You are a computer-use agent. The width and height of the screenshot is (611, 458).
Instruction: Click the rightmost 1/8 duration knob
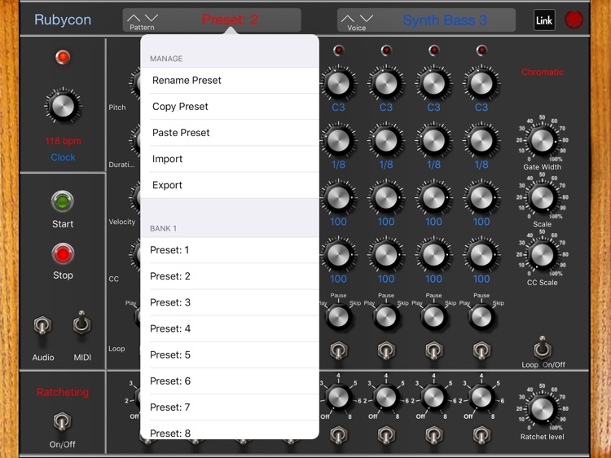click(481, 140)
